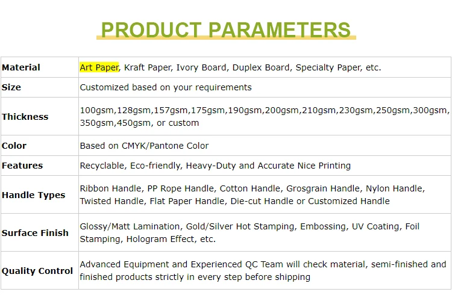This screenshot has height=295, width=452.
Task: Click the PRODUCT PARAMETERS heading
Action: pos(226,30)
